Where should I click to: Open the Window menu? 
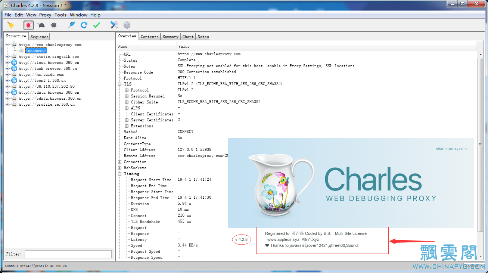[78, 15]
